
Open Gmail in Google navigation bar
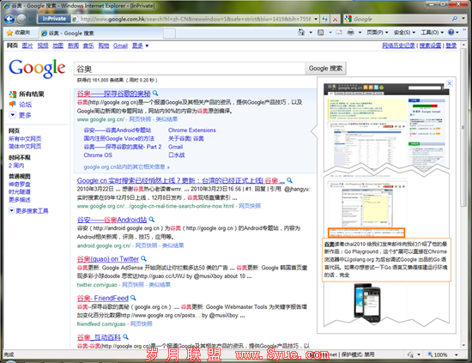tap(120, 45)
